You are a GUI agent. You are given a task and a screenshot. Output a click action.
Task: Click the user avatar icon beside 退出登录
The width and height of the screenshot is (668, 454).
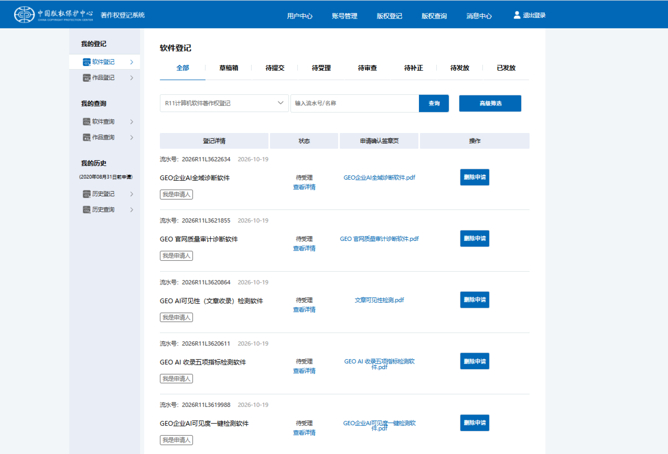tap(517, 15)
